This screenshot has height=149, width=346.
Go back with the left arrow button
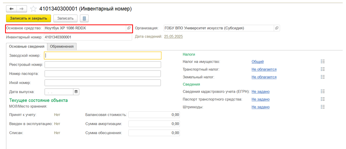[11, 9]
